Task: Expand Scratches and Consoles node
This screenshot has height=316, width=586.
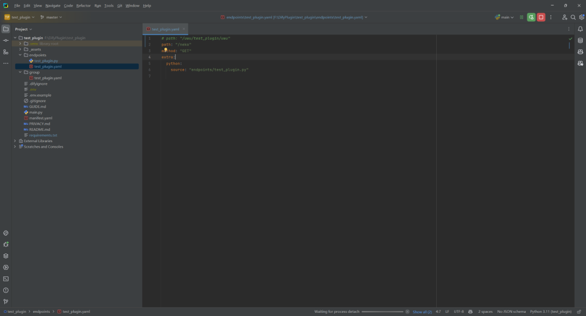Action: pyautogui.click(x=15, y=147)
